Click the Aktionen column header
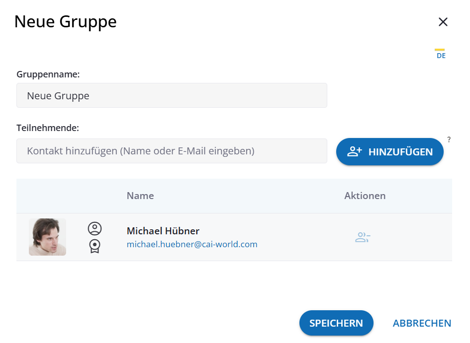 [365, 196]
